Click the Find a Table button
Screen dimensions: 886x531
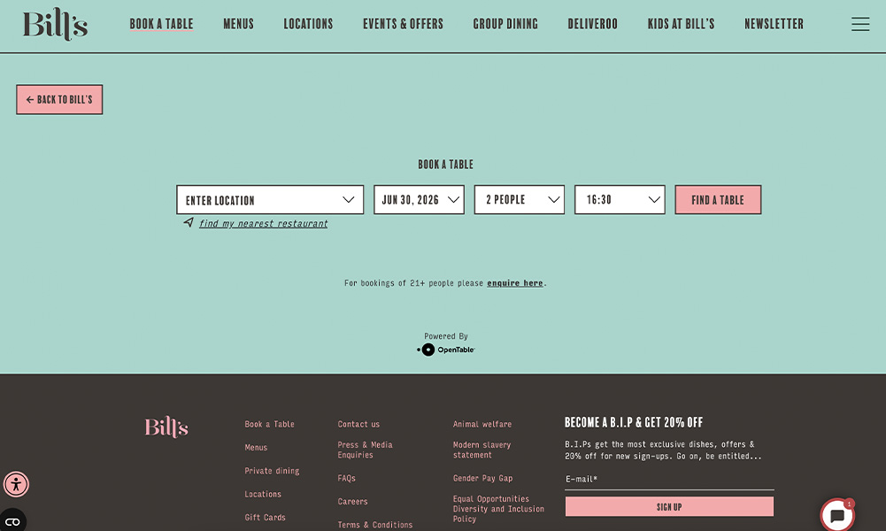pyautogui.click(x=718, y=199)
